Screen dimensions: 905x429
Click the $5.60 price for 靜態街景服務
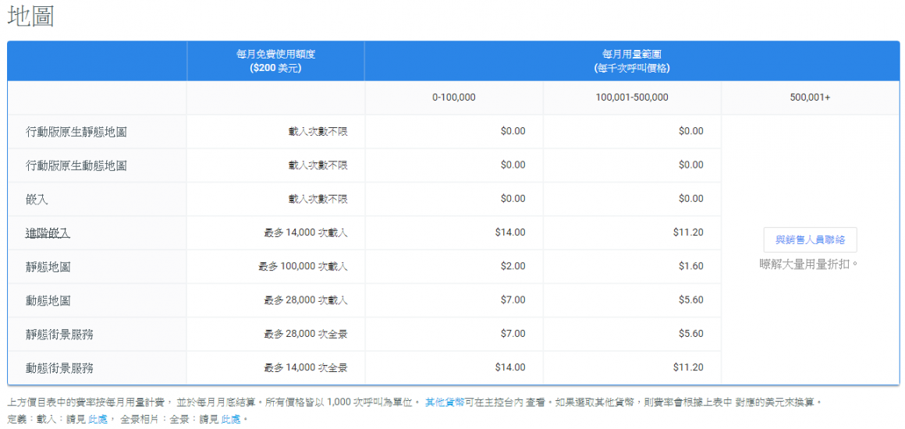(x=691, y=334)
